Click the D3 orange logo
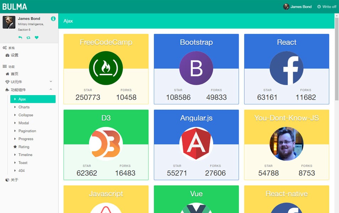This screenshot has width=339, height=213. (x=106, y=144)
